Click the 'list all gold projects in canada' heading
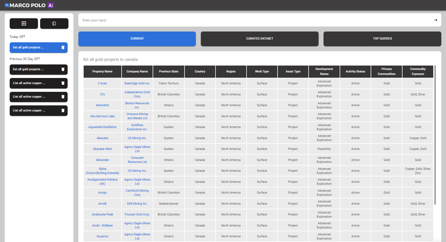446x242 pixels. [111, 60]
